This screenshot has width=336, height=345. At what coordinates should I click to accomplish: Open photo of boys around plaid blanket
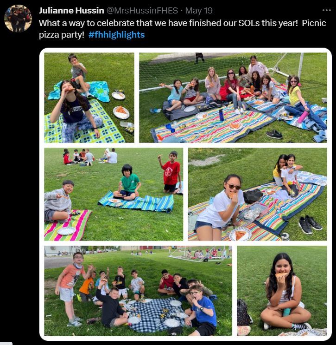[x=138, y=291]
